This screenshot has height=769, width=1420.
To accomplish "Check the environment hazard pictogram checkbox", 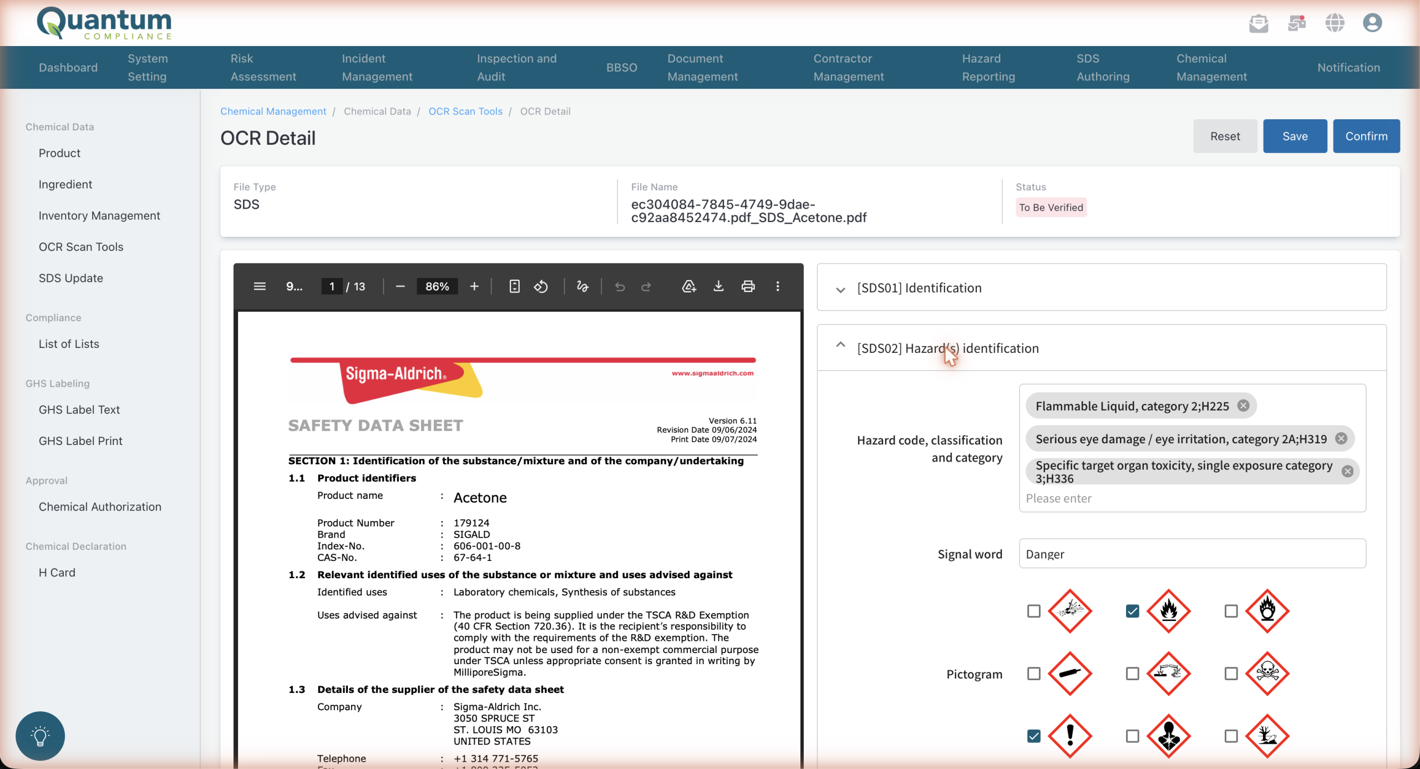I will (x=1231, y=736).
